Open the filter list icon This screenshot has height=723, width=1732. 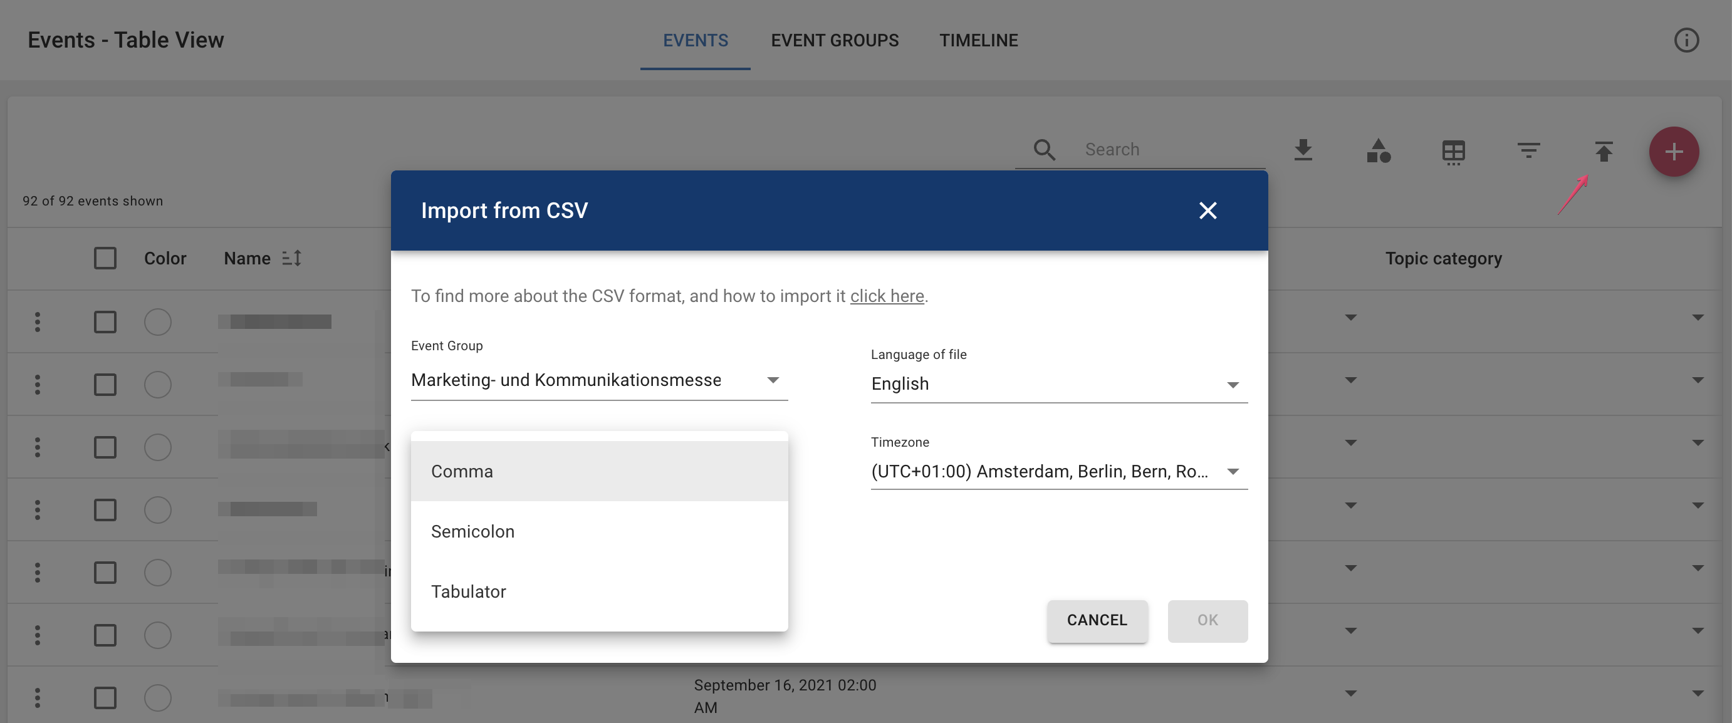pyautogui.click(x=1528, y=150)
